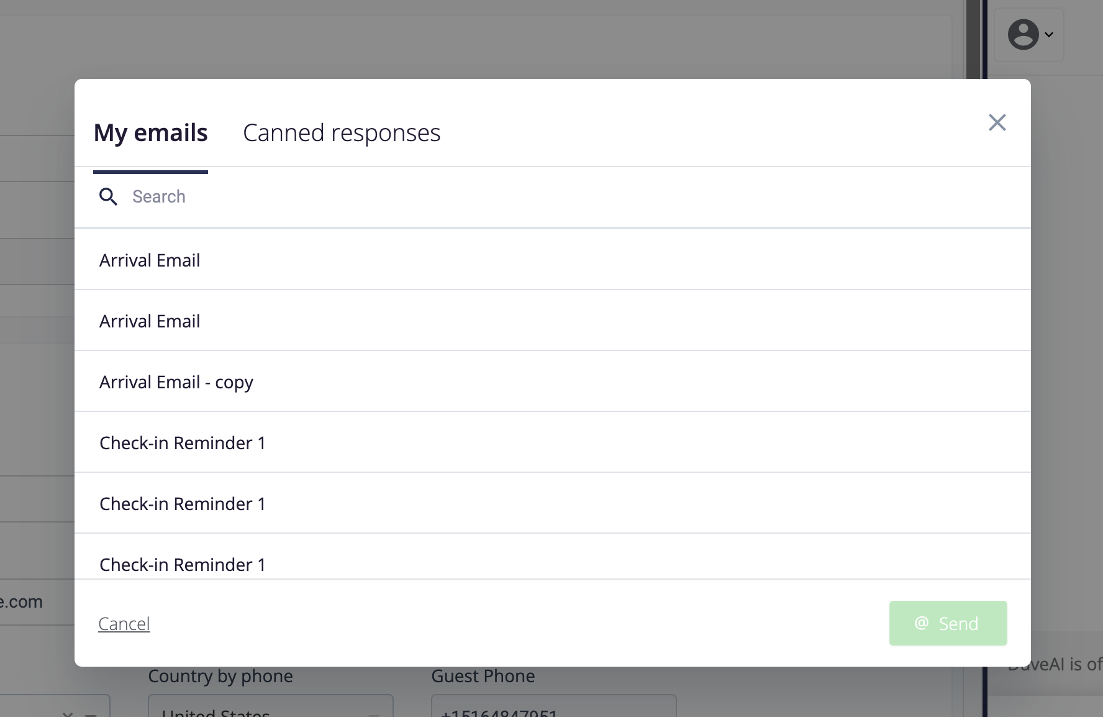This screenshot has width=1103, height=717.
Task: Click the @ icon on Send button
Action: [x=922, y=623]
